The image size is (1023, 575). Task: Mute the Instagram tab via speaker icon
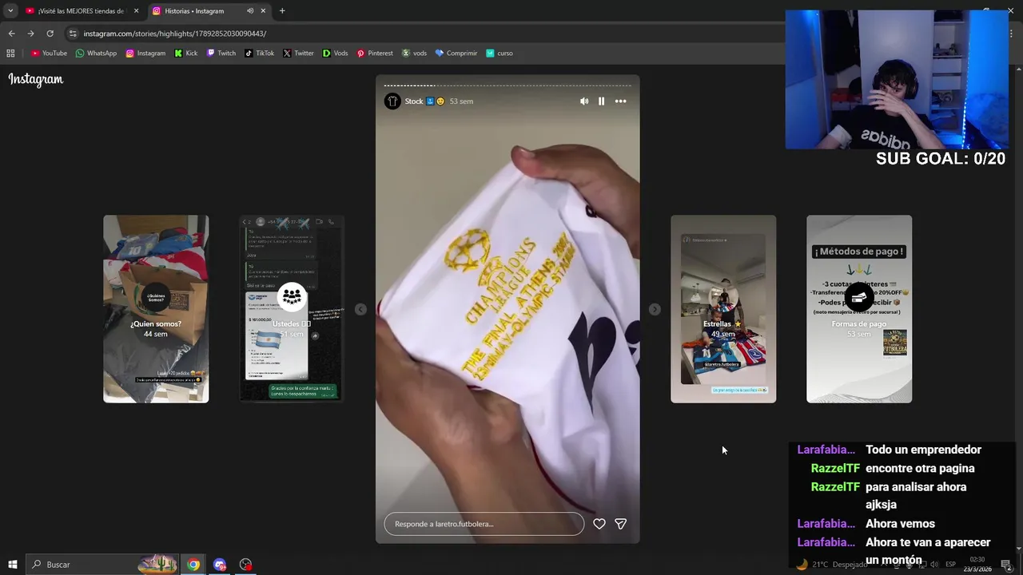point(250,11)
